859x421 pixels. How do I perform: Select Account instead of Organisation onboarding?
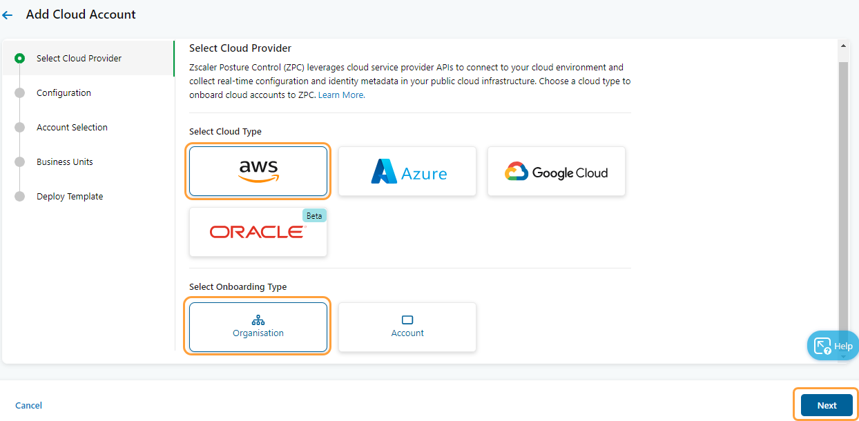click(407, 326)
